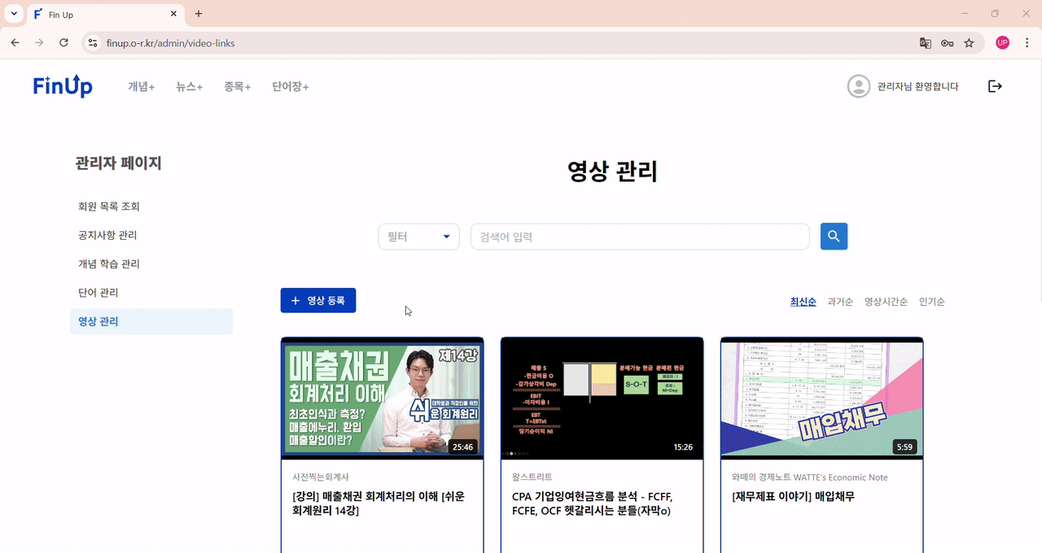The image size is (1042, 553).
Task: Open the UP browser extension icon
Action: click(1002, 42)
